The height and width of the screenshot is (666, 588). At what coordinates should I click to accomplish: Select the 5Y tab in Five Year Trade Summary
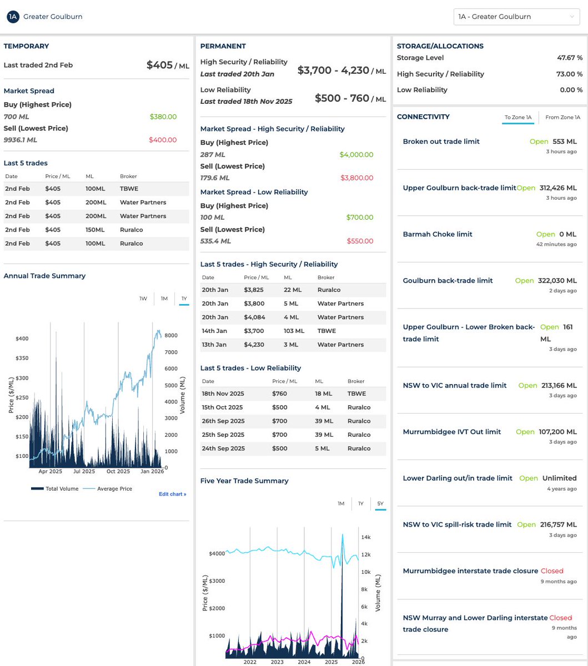pyautogui.click(x=380, y=503)
